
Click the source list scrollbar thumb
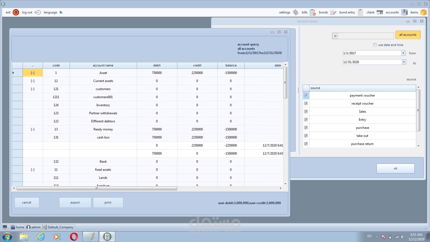pos(418,110)
